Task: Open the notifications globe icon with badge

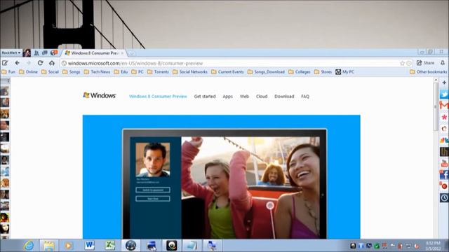Action: pos(54,53)
